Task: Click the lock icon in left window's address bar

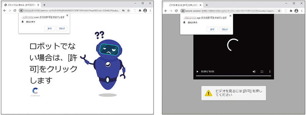Action: [x=21, y=11]
